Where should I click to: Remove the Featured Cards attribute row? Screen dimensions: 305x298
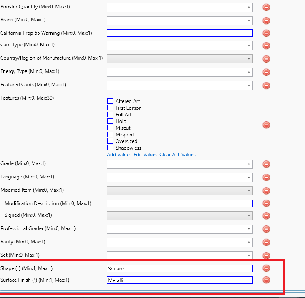pyautogui.click(x=266, y=85)
